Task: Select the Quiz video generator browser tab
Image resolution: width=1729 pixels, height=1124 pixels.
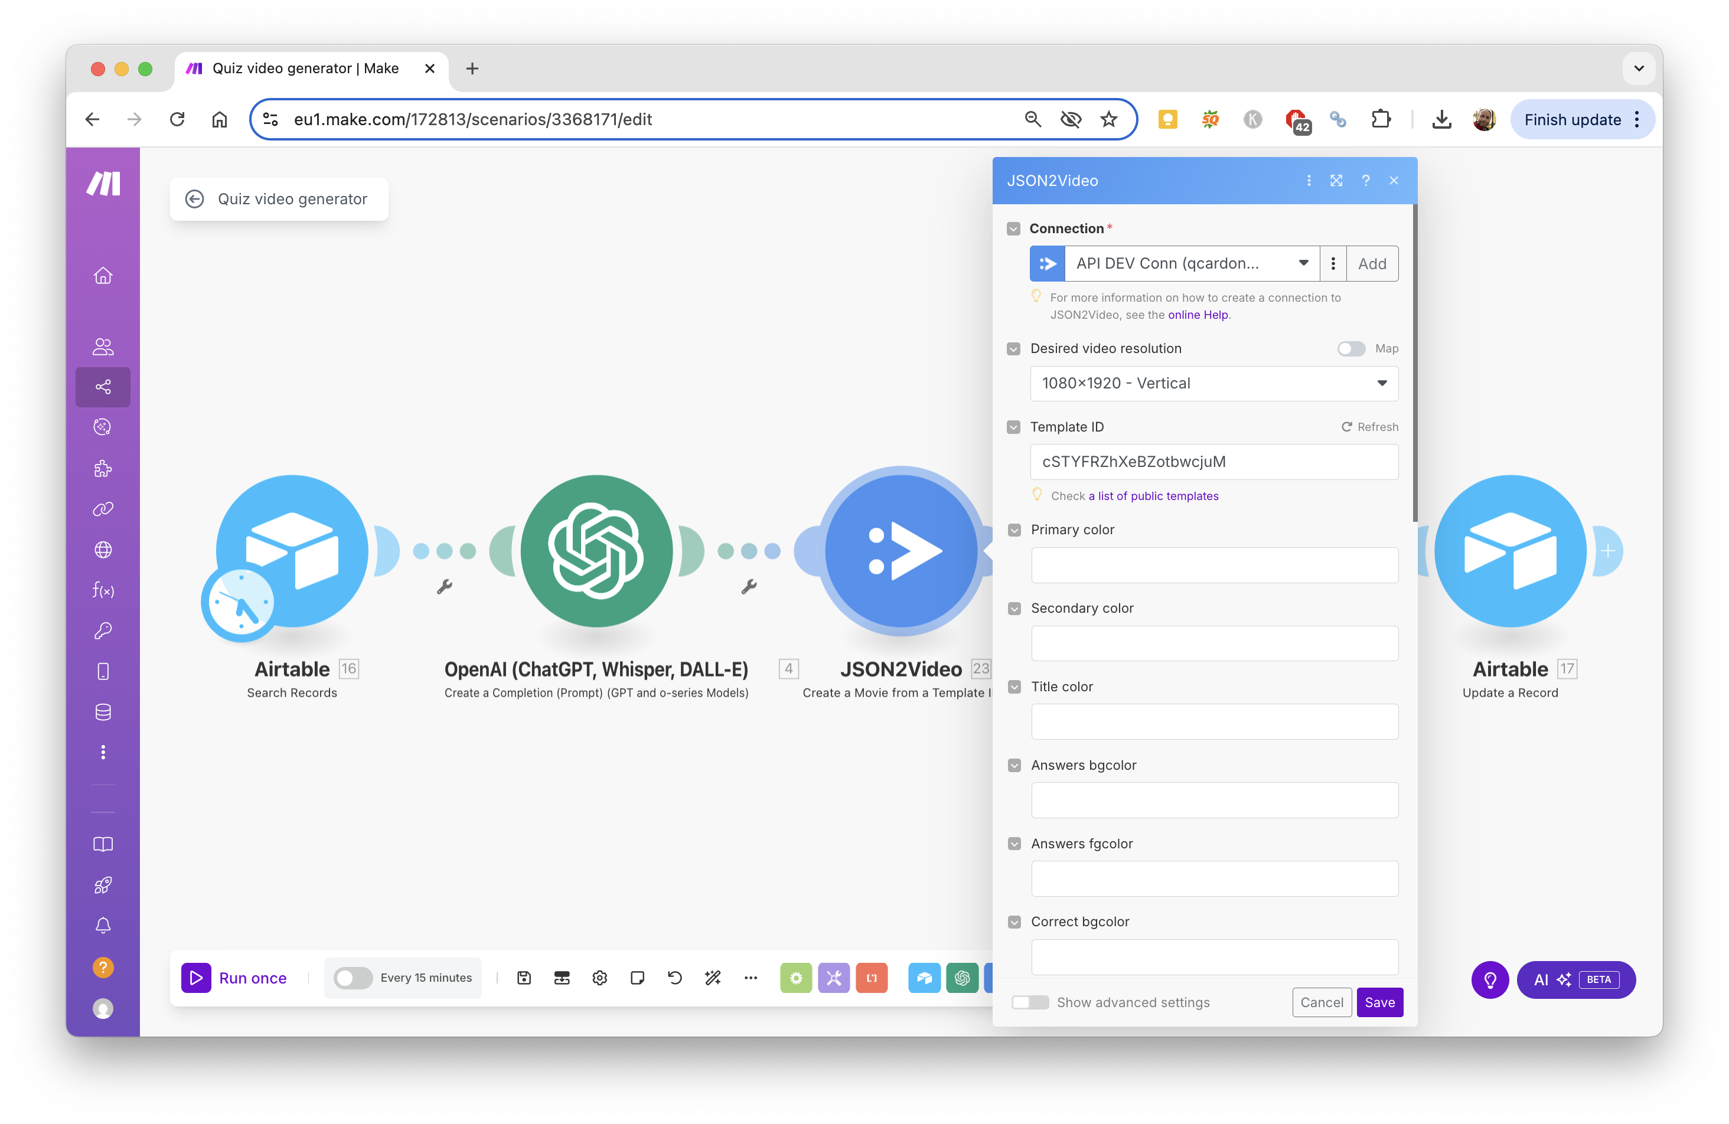Action: (x=311, y=68)
